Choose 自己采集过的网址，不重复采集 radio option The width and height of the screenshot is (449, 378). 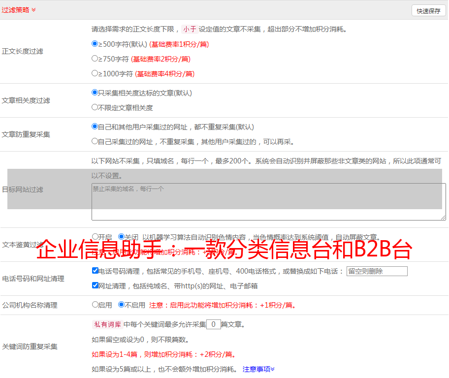tap(95, 141)
